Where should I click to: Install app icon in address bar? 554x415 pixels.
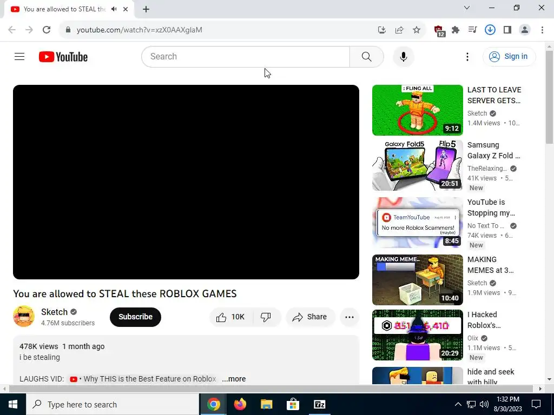(x=382, y=30)
